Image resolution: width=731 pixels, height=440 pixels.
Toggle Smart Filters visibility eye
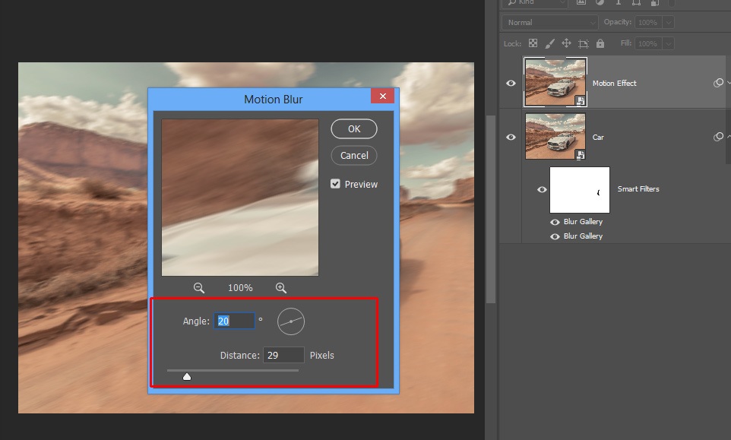[542, 189]
